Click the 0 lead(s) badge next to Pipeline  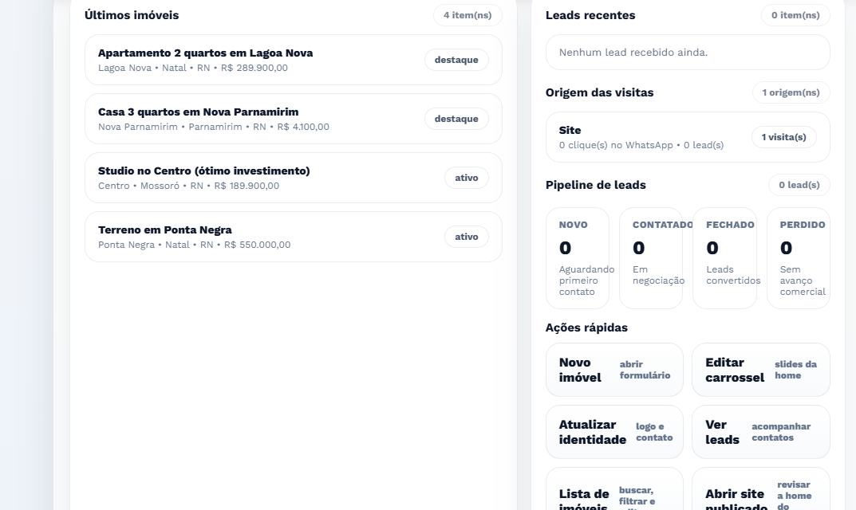(x=800, y=185)
